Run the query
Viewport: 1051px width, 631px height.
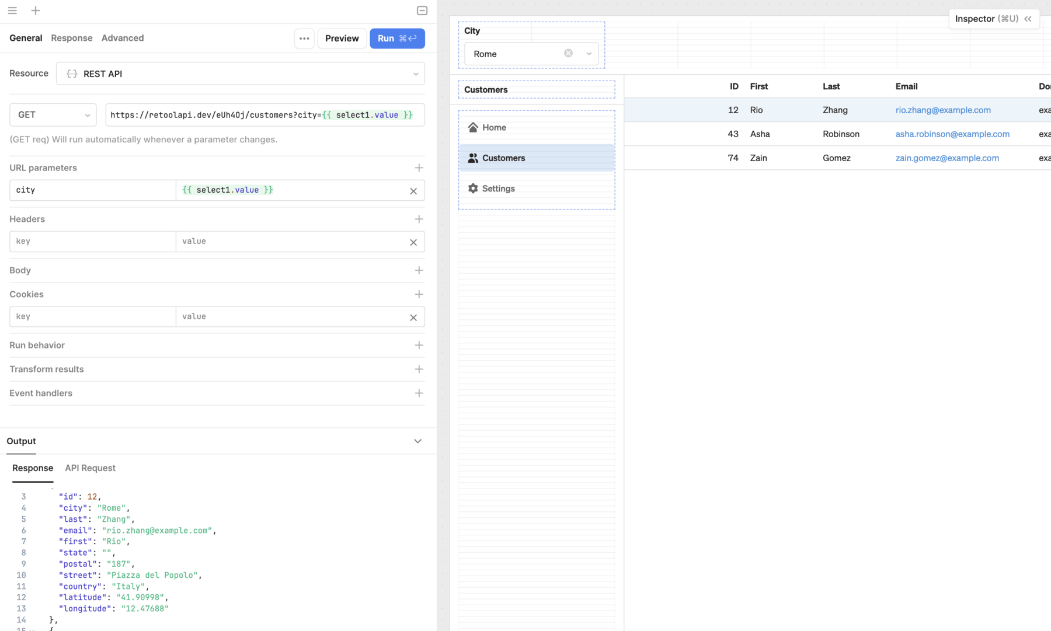[397, 39]
